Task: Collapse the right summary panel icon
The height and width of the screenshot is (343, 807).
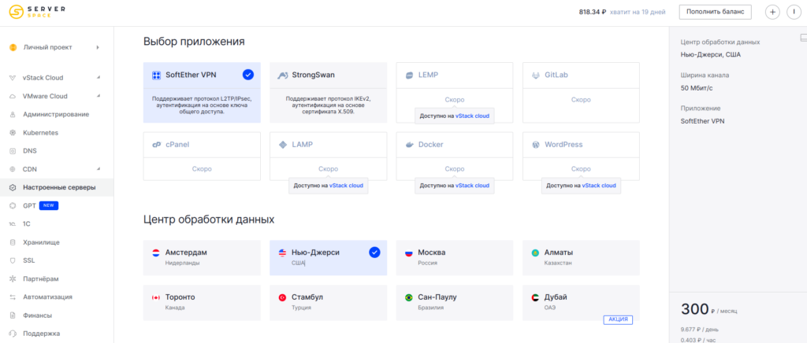Action: pyautogui.click(x=801, y=38)
